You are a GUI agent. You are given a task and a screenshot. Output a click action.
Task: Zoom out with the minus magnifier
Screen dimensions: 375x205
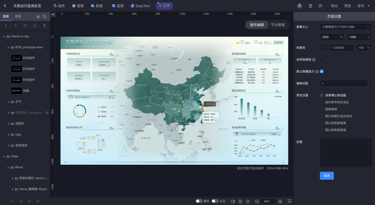coord(257,202)
